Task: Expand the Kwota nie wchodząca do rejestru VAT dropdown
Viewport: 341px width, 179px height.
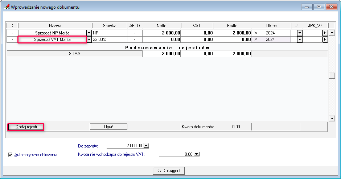Action: 197,154
